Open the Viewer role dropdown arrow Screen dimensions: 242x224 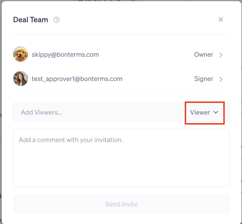pyautogui.click(x=216, y=112)
